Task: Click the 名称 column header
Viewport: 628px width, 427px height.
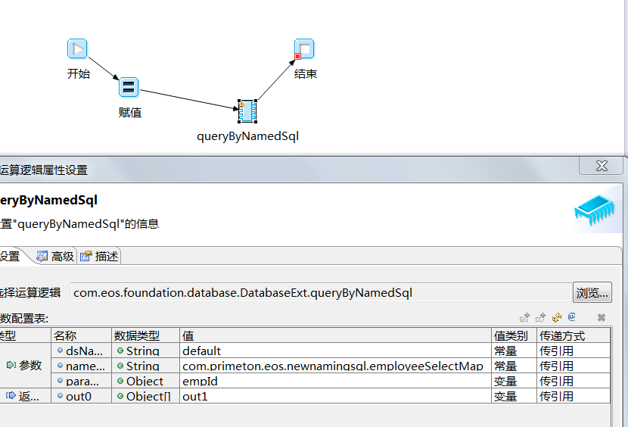Action: click(x=81, y=335)
